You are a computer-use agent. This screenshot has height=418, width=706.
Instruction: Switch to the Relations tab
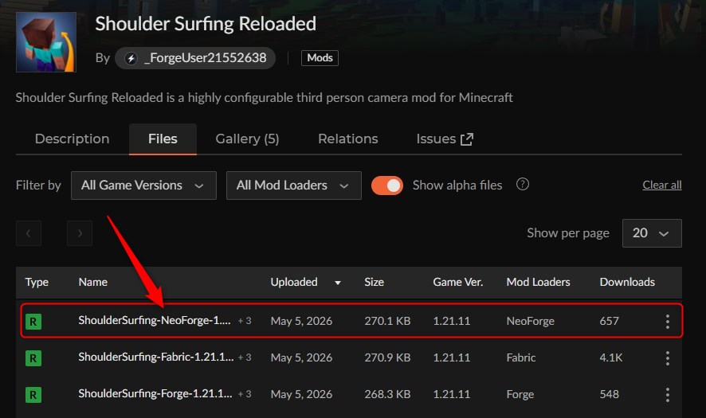click(x=348, y=139)
